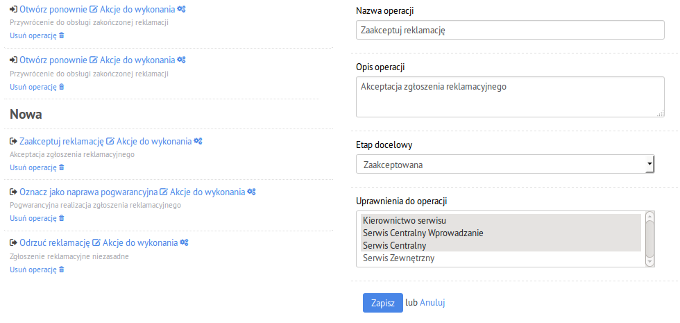Click edit icon next to Odrzuć reklamację

pyautogui.click(x=96, y=242)
